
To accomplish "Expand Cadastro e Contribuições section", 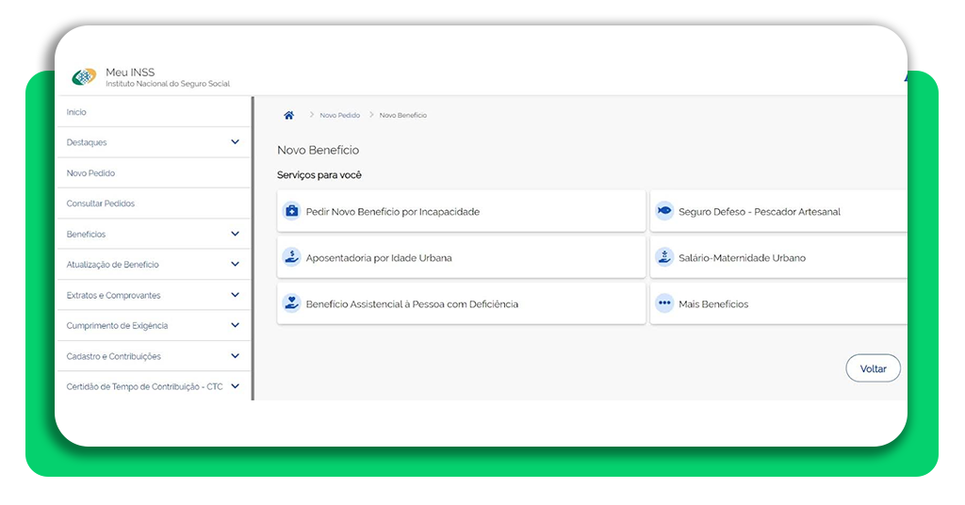I will [x=235, y=356].
